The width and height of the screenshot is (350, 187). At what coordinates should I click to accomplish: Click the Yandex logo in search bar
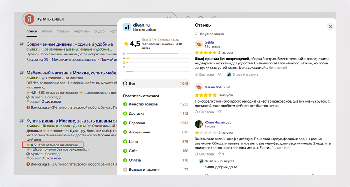pyautogui.click(x=29, y=19)
